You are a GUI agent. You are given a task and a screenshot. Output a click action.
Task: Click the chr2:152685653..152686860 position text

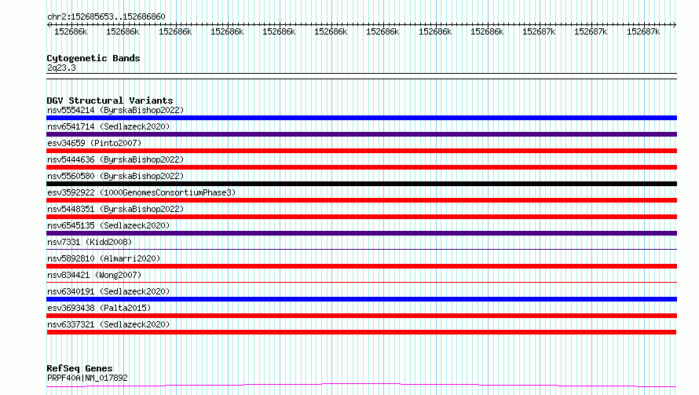tap(106, 17)
